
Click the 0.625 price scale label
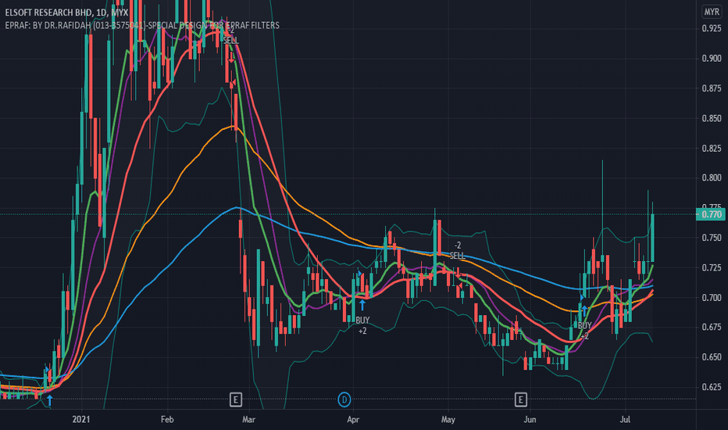712,387
